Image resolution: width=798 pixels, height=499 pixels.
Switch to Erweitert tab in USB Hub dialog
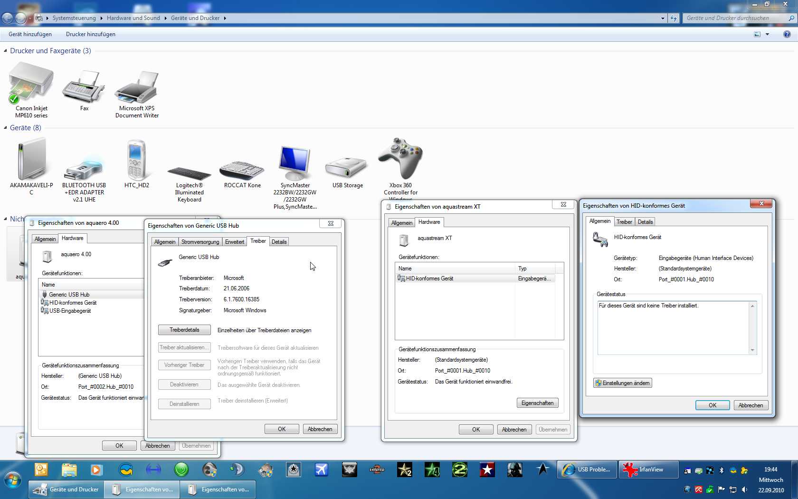235,242
